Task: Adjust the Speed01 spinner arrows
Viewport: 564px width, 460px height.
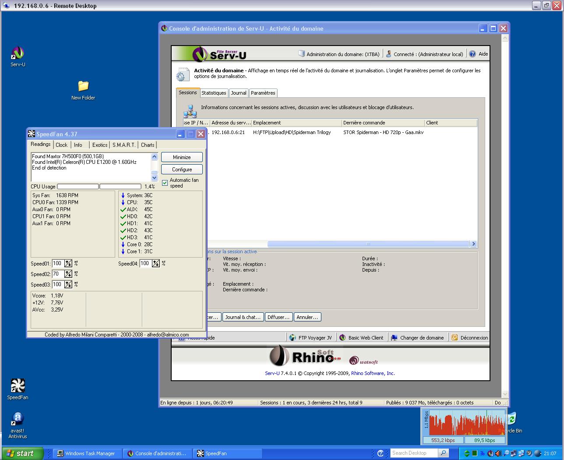Action: tap(68, 263)
